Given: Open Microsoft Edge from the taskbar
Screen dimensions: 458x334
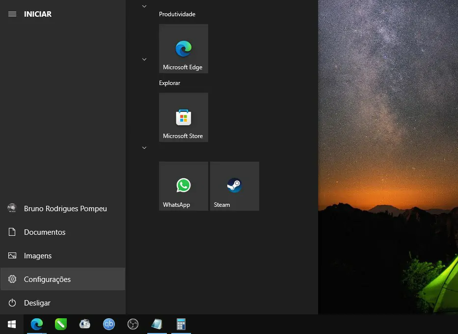Looking at the screenshot, I should (x=37, y=324).
